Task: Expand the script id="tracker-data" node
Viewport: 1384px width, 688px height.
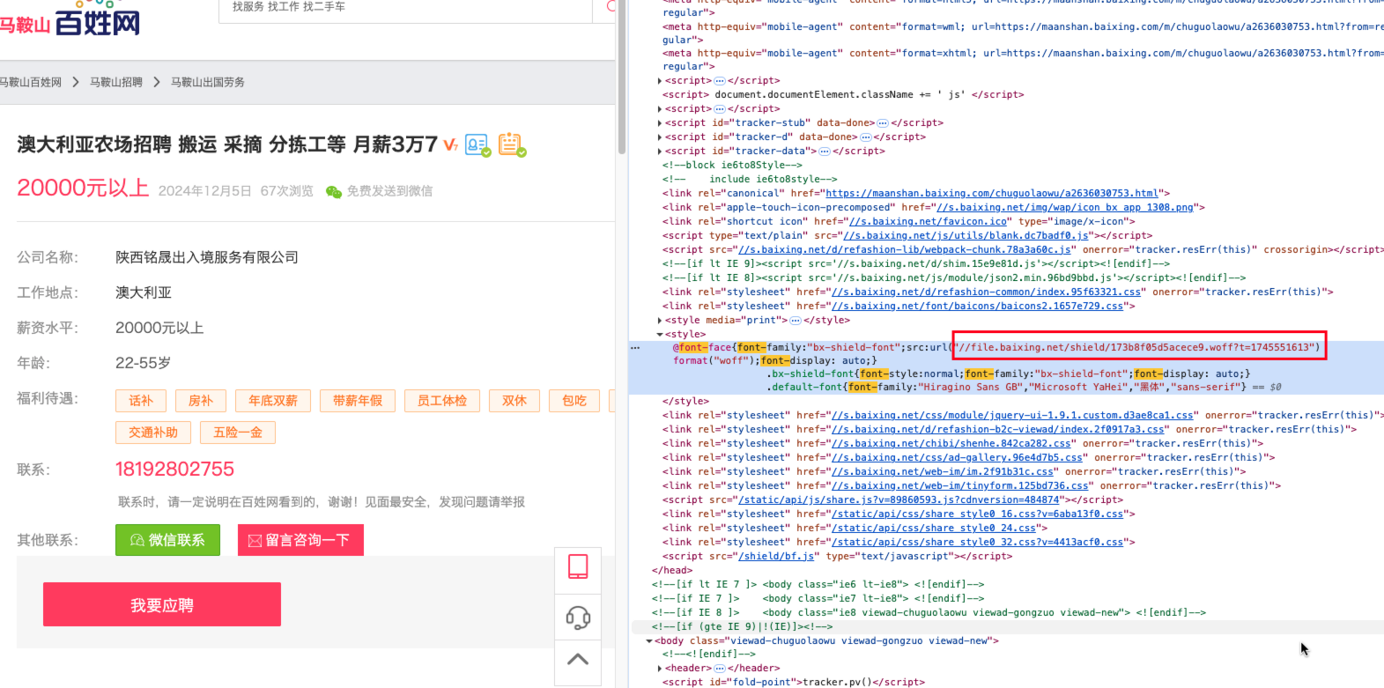Action: pos(660,152)
